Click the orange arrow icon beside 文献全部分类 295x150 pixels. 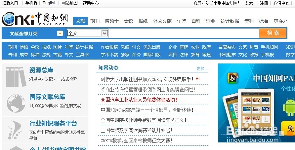60,34
